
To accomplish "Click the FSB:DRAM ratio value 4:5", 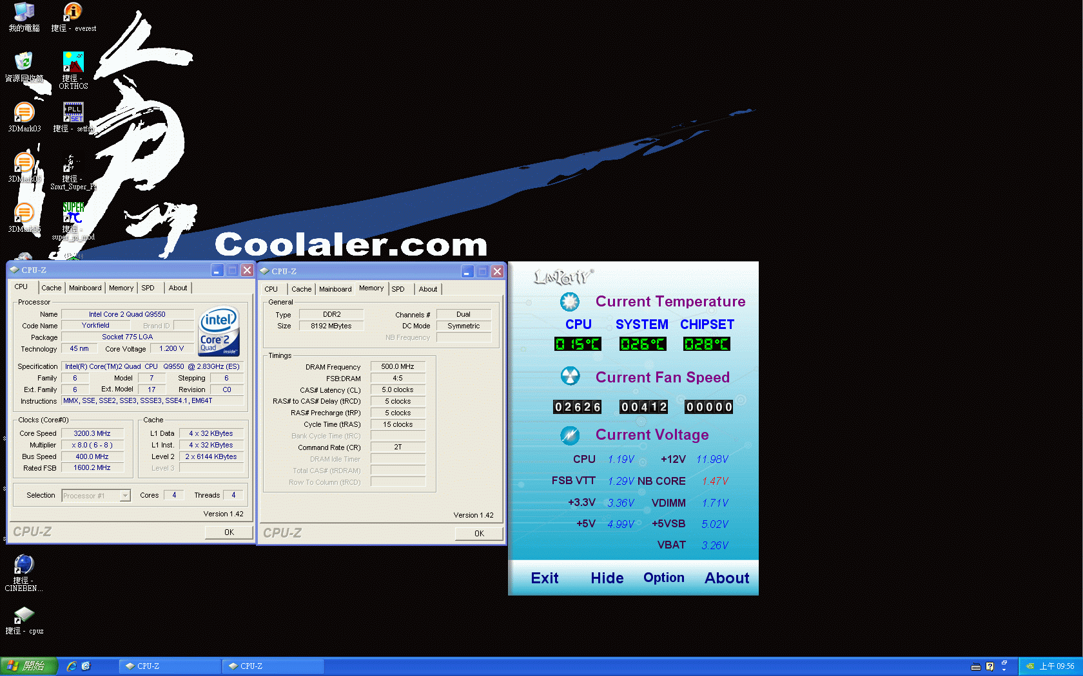I will [x=398, y=379].
